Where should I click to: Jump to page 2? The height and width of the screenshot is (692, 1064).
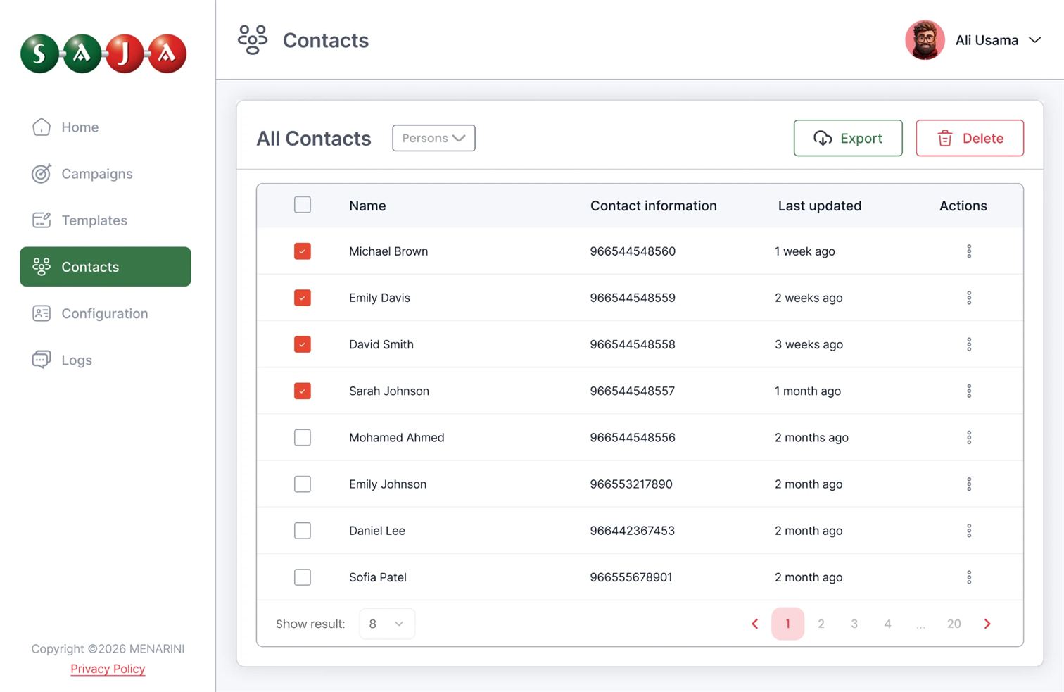pos(821,624)
